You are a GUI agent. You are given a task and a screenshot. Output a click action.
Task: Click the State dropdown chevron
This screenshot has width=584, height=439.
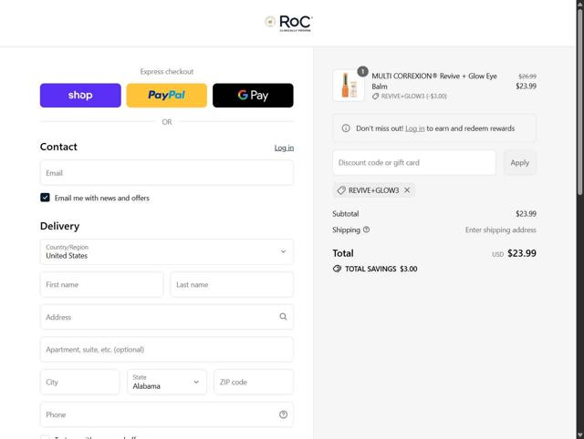pos(196,382)
